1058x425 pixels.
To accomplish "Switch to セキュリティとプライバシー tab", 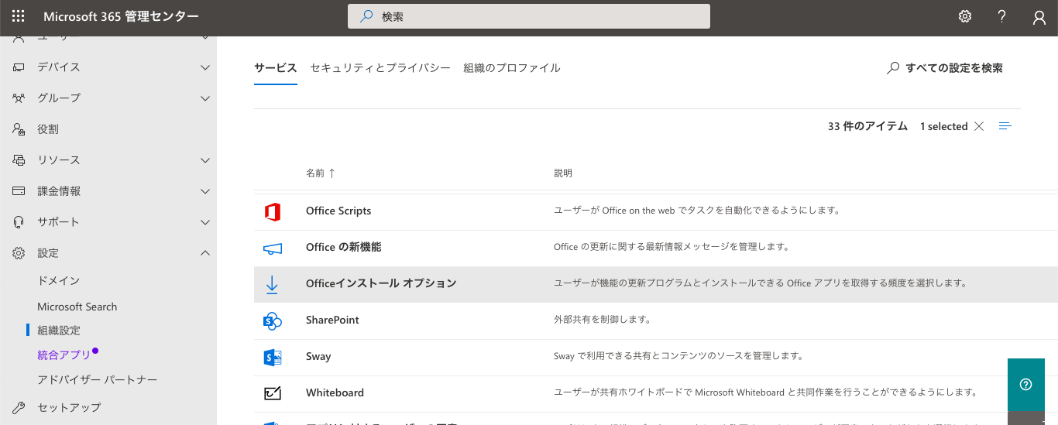I will click(x=380, y=68).
